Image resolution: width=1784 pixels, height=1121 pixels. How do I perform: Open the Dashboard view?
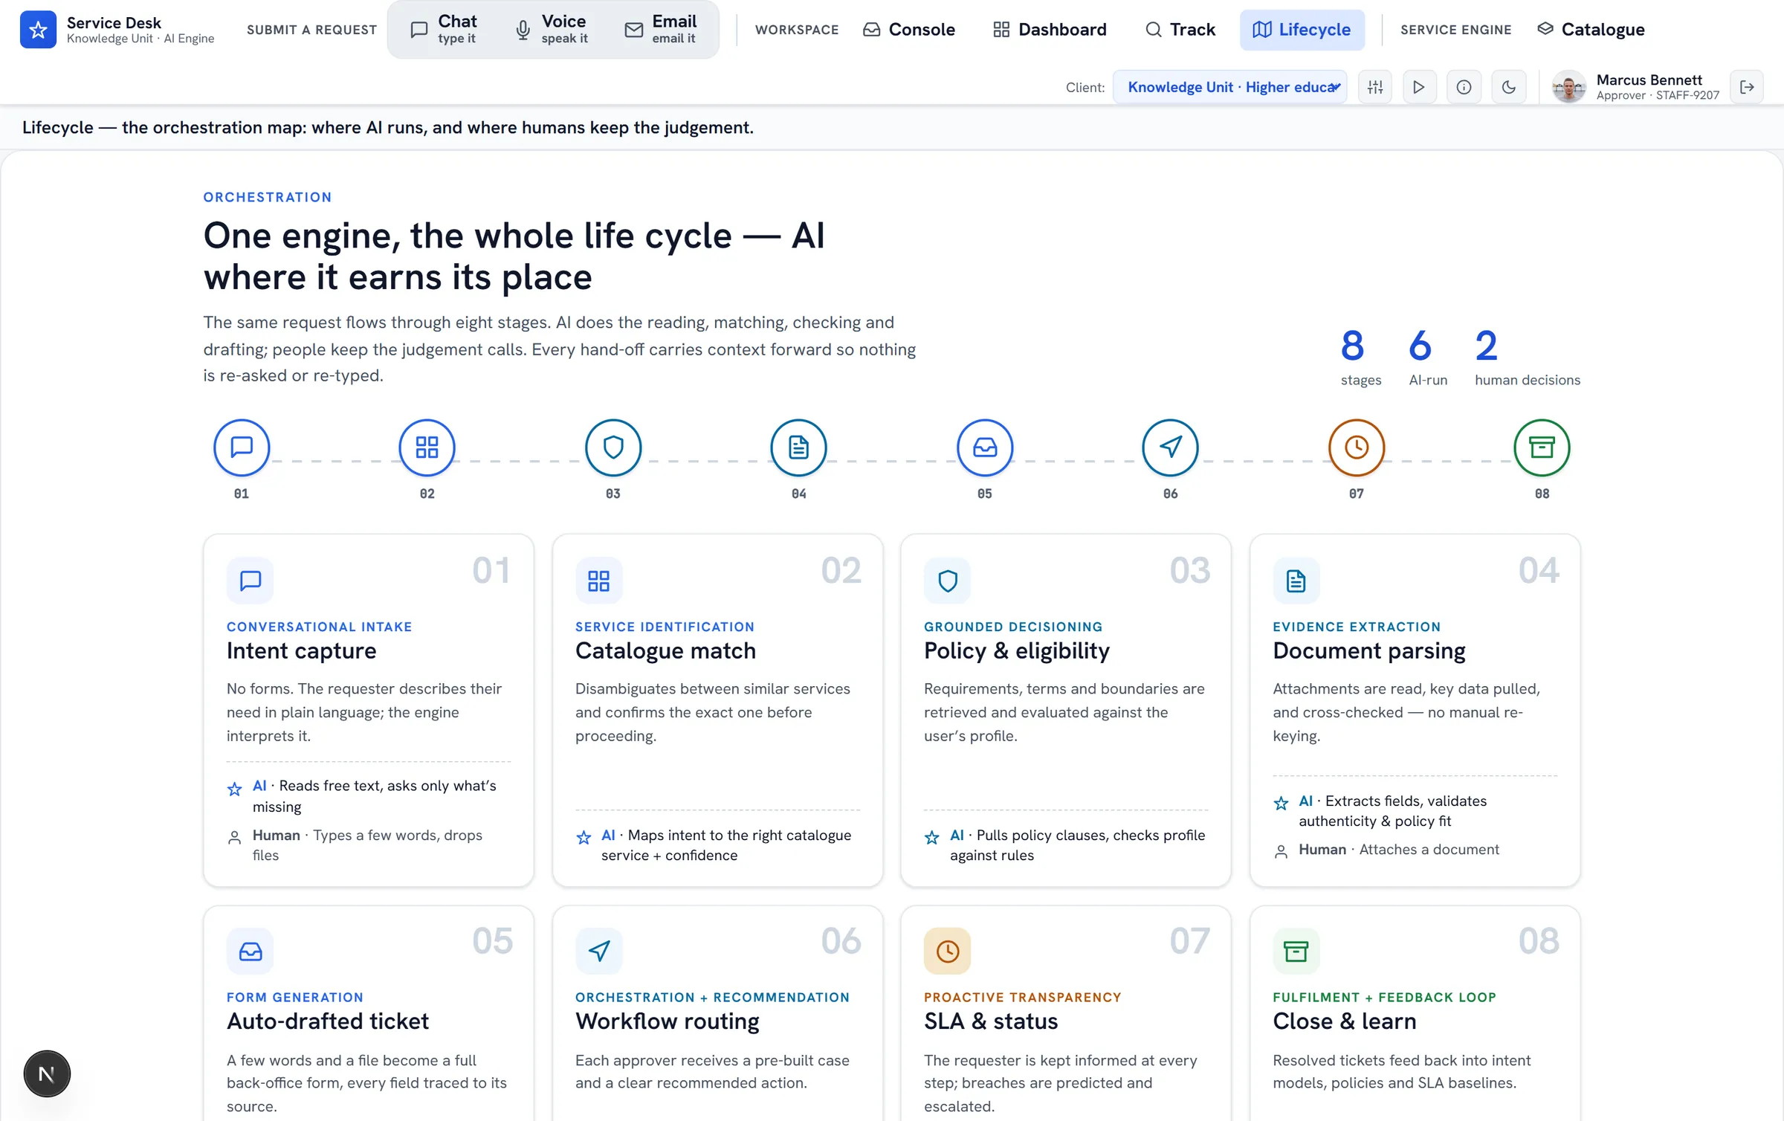(x=1050, y=30)
